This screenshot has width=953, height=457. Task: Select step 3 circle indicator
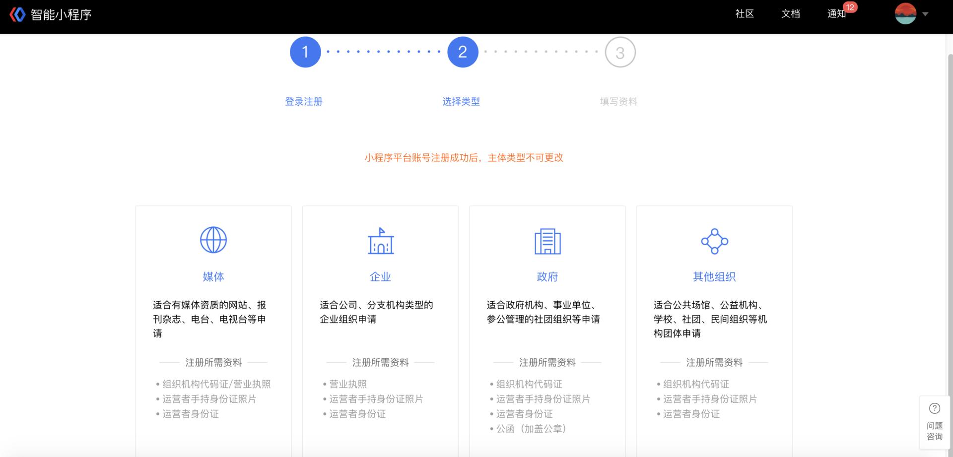tap(619, 51)
